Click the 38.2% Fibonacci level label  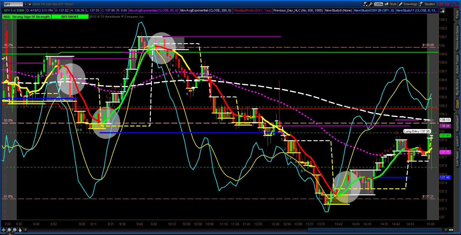[x=8, y=45]
